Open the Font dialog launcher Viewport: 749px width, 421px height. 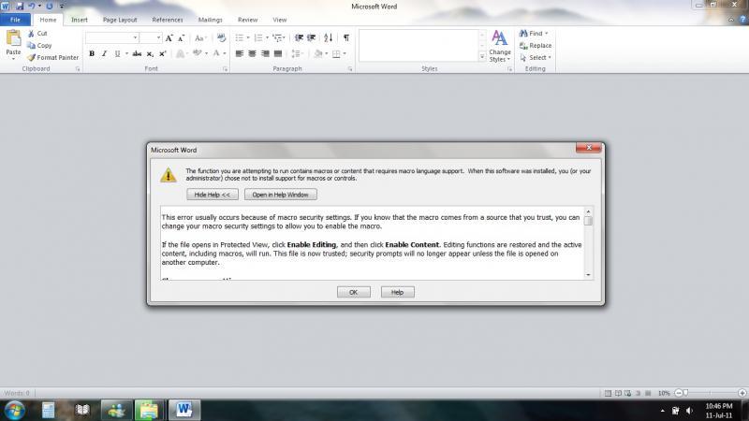pos(225,69)
